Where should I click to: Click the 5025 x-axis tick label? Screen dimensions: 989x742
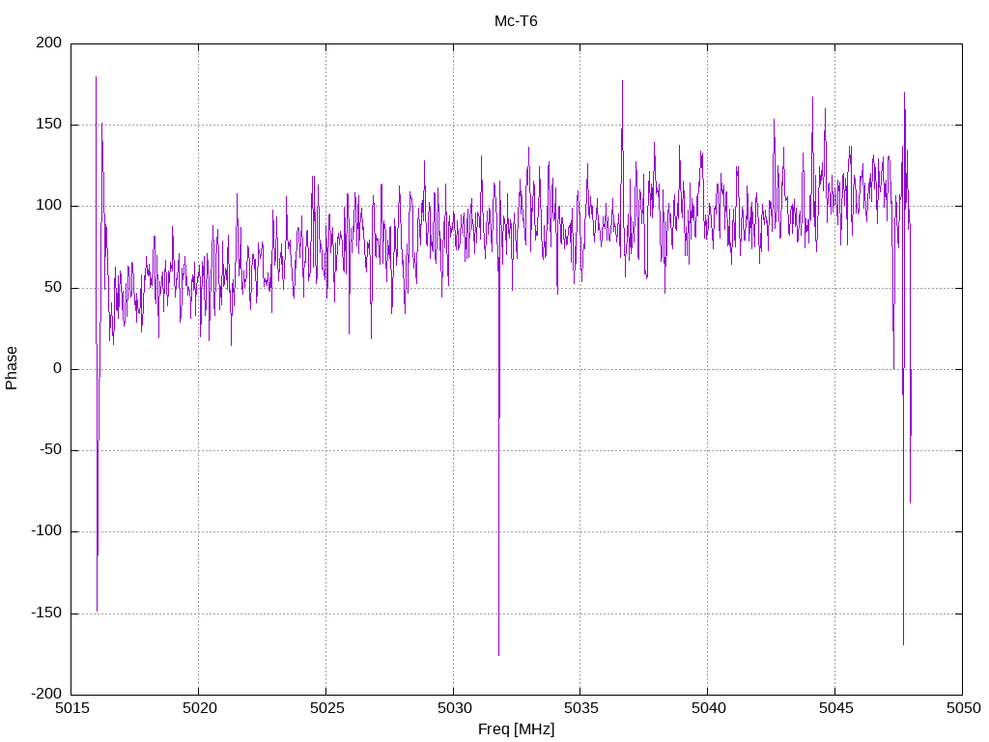pos(325,708)
